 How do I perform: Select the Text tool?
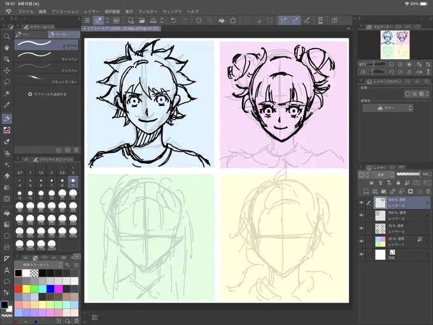point(6,270)
